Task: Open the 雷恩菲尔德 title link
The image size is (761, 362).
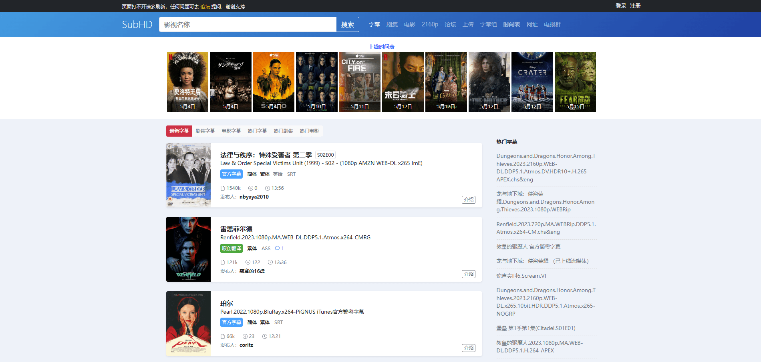Action: [236, 229]
